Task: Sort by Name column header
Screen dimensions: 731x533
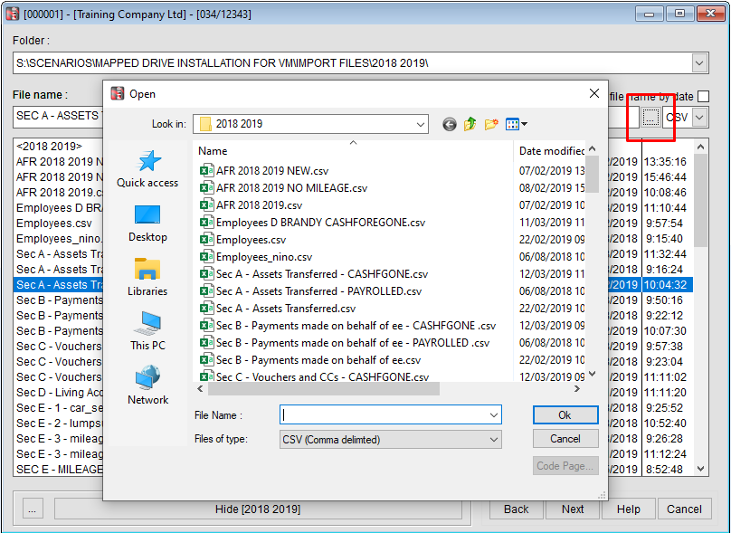Action: 353,150
